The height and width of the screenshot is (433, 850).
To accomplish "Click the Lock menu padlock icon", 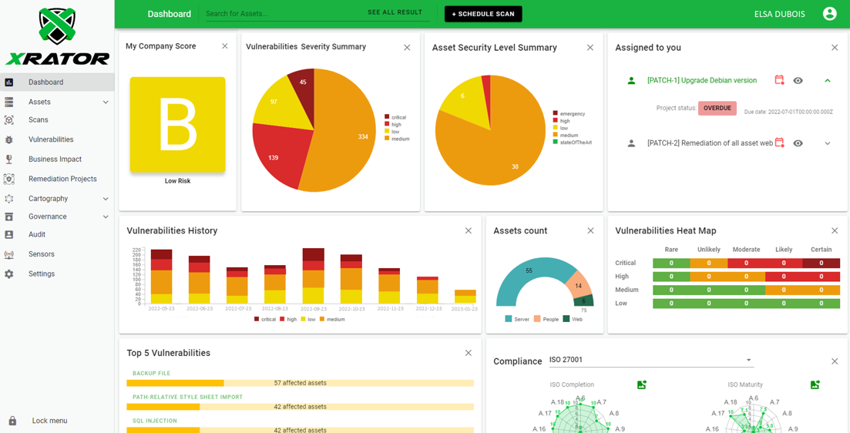I will click(x=12, y=421).
